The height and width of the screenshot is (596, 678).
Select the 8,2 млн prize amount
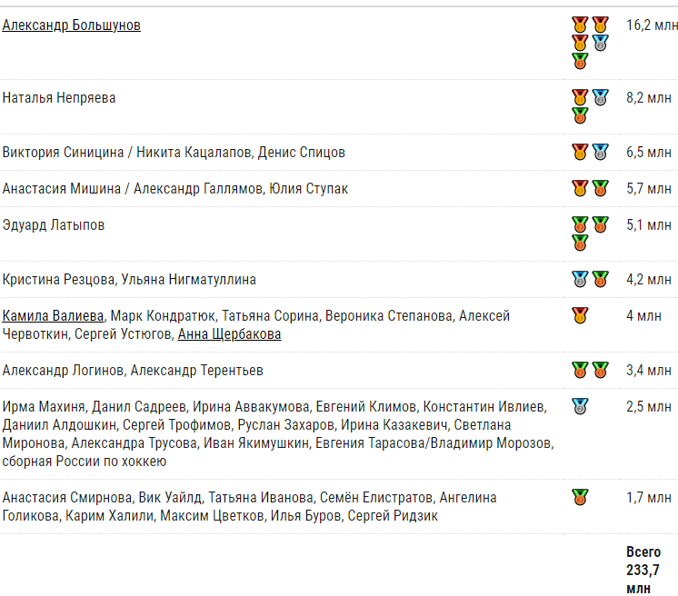click(649, 98)
